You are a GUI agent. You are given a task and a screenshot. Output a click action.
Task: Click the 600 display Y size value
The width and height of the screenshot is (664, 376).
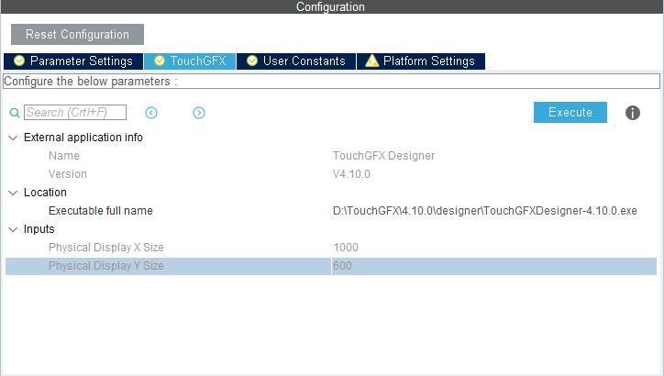click(342, 266)
